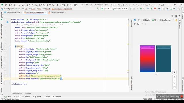Click the Zoom to Fit Screen icon
This screenshot has width=184, height=103.
175,87
